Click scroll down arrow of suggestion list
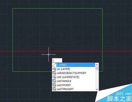Viewport: 132px width, 102px height. click(97, 89)
